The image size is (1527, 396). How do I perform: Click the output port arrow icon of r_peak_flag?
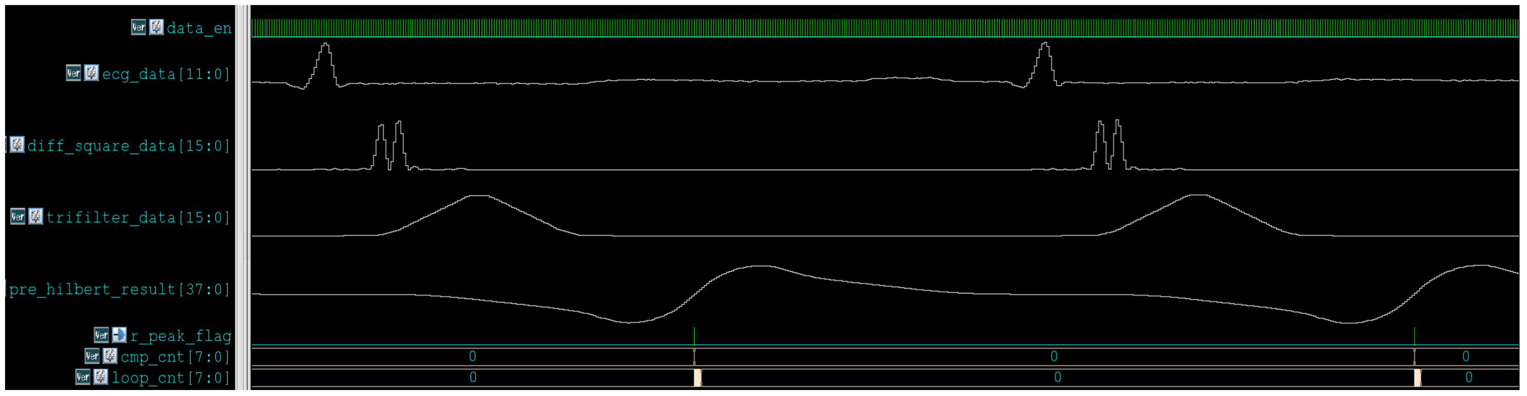pos(119,336)
